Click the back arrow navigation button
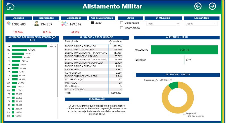 pos(198,6)
